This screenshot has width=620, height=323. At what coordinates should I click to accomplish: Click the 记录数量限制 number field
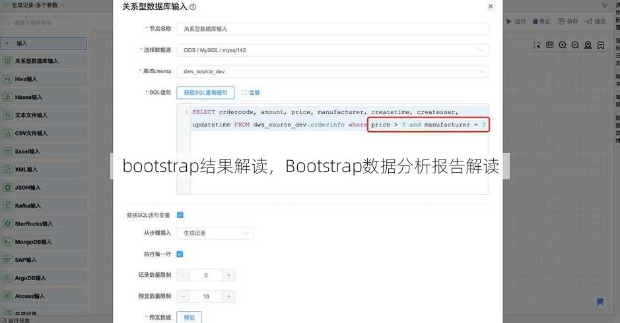pyautogui.click(x=205, y=276)
